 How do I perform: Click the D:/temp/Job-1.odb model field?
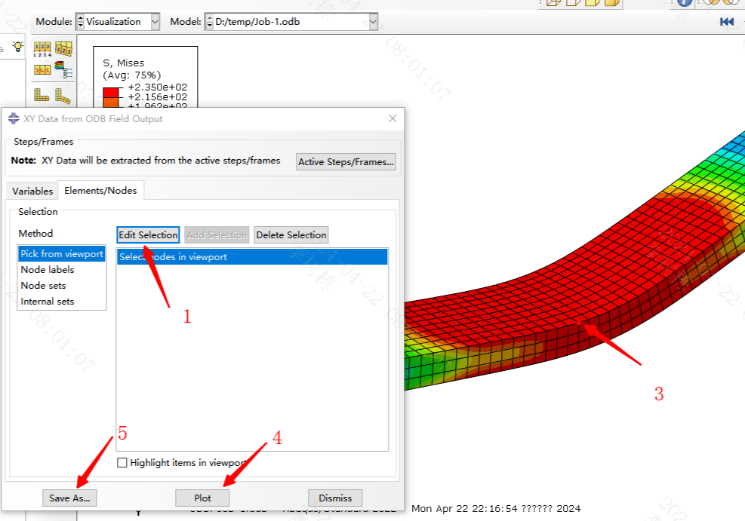(291, 22)
